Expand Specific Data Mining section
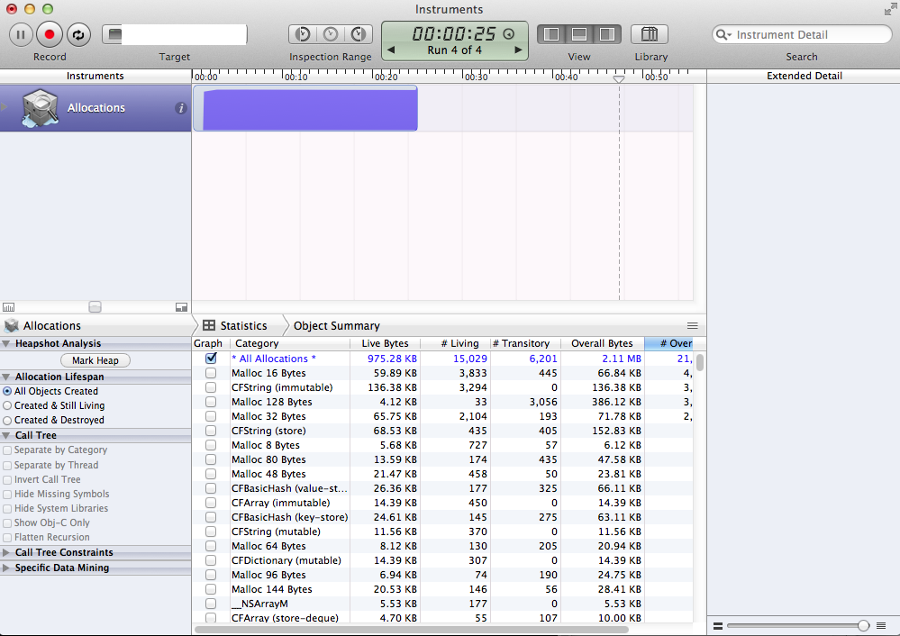The height and width of the screenshot is (636, 900). (x=5, y=568)
